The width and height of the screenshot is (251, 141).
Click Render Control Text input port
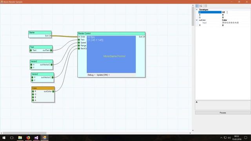click(79, 40)
